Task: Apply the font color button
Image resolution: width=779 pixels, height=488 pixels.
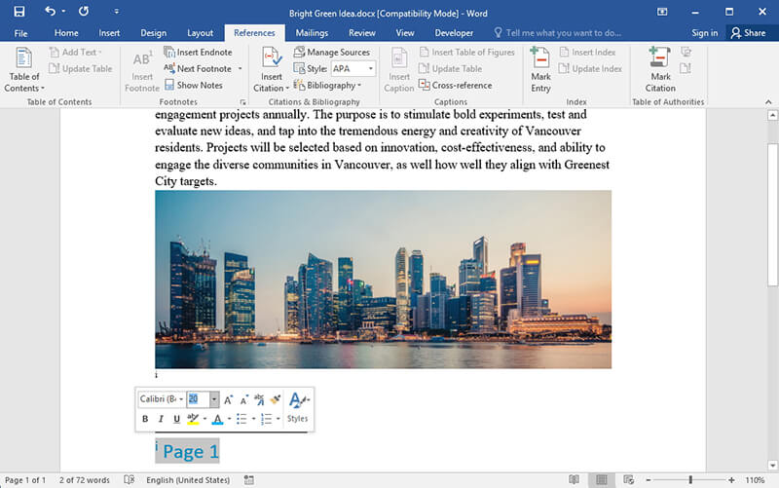Action: click(217, 419)
